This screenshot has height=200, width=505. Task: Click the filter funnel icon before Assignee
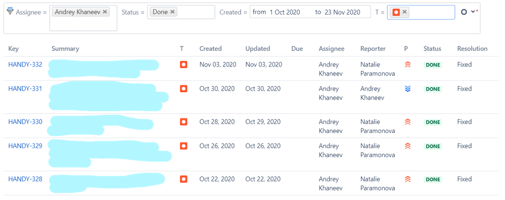pos(10,12)
